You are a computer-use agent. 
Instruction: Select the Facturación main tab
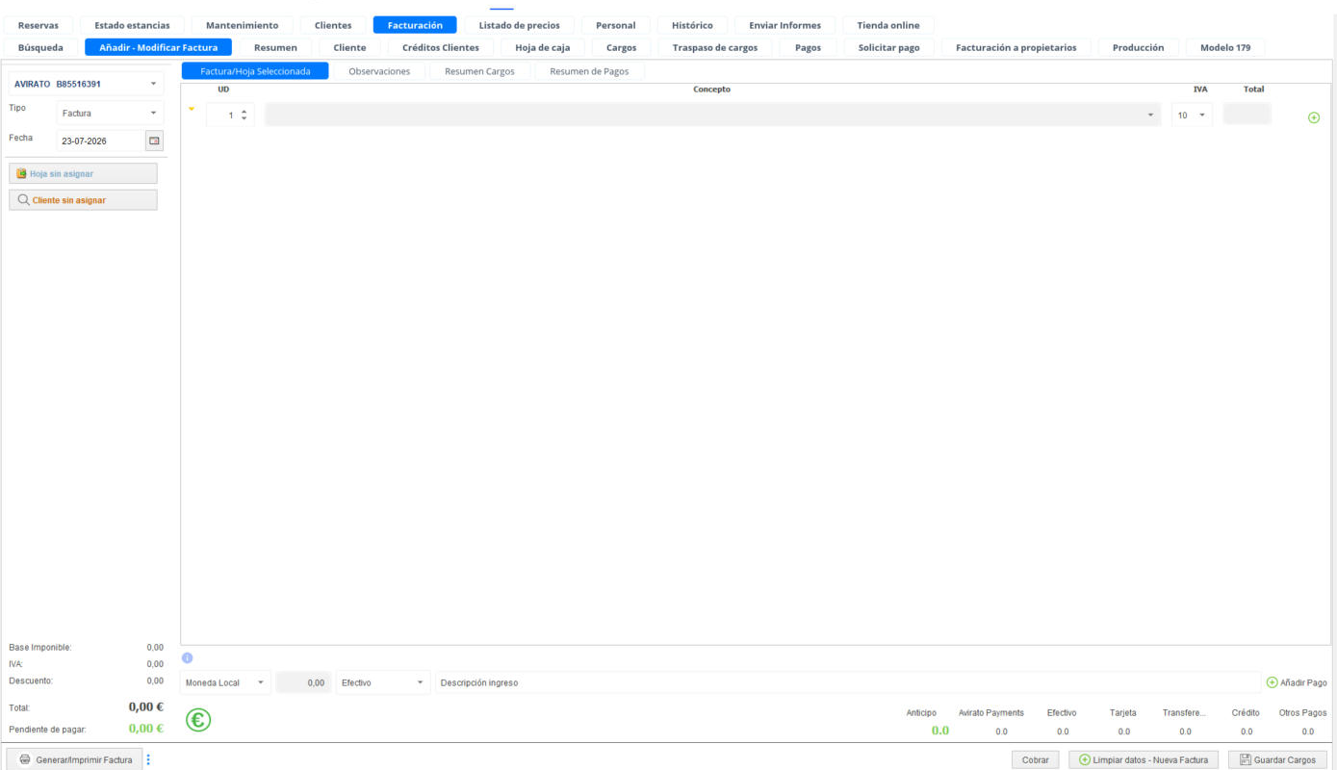click(x=415, y=25)
